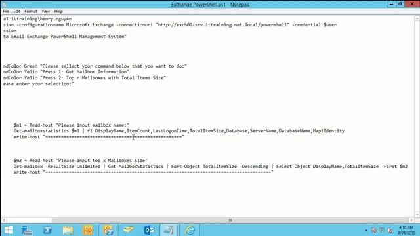Screen dimensions: 420x236
Task: Open File Explorer from taskbar
Action: point(68,230)
